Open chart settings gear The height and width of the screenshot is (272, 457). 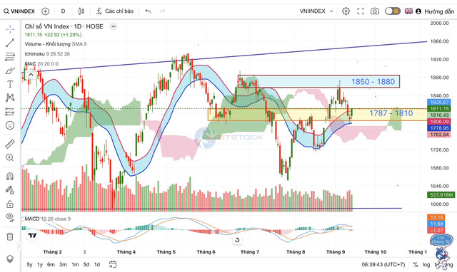pyautogui.click(x=346, y=11)
